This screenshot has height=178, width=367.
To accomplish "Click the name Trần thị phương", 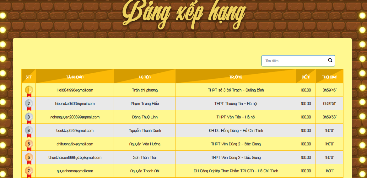I will pyautogui.click(x=145, y=90).
